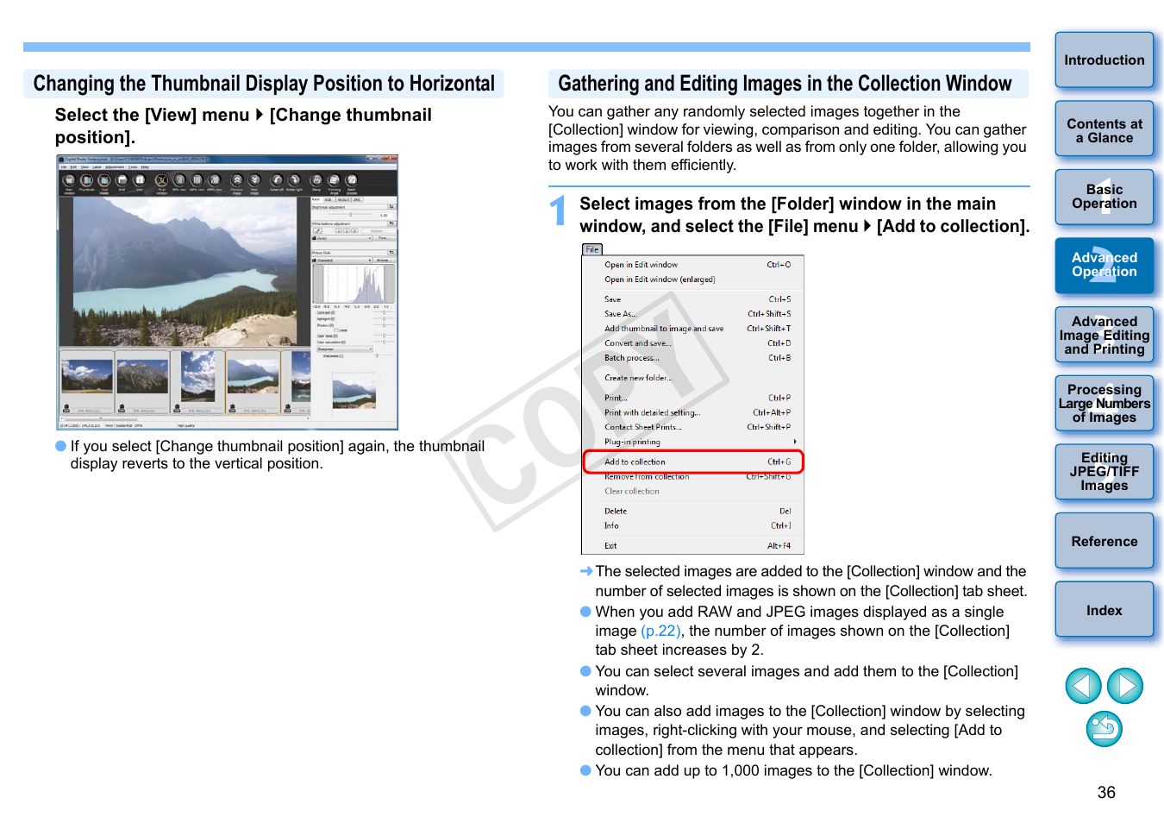Toggle the Linear checkbox
Screen dimensions: 1164x823
336,330
